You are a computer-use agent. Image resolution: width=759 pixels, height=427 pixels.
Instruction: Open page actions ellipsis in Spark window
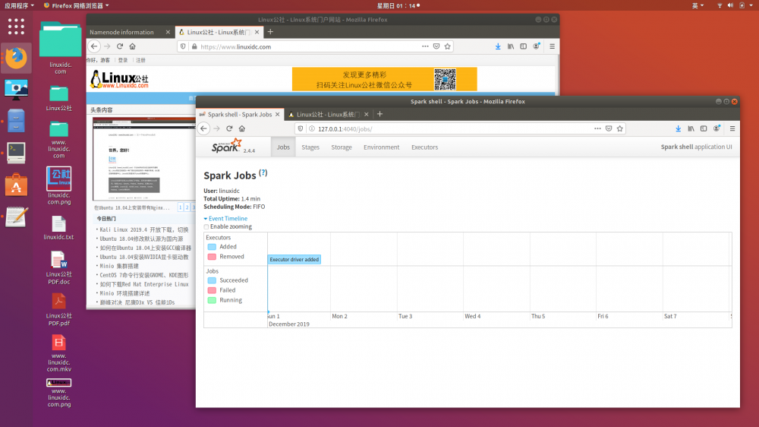[597, 129]
